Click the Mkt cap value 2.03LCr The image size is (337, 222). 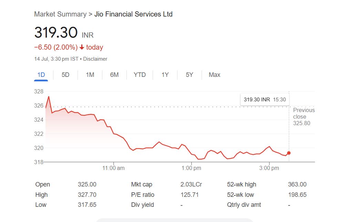191,184
